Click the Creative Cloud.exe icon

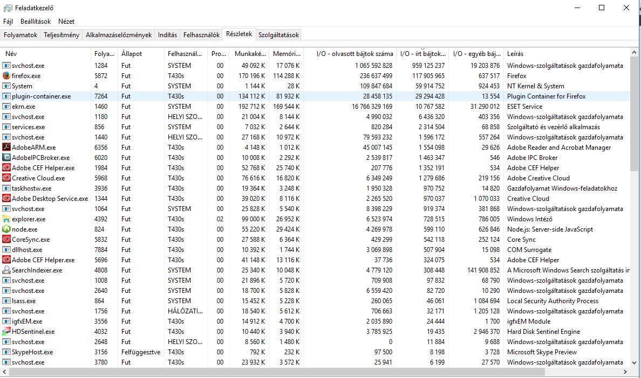(x=6, y=178)
